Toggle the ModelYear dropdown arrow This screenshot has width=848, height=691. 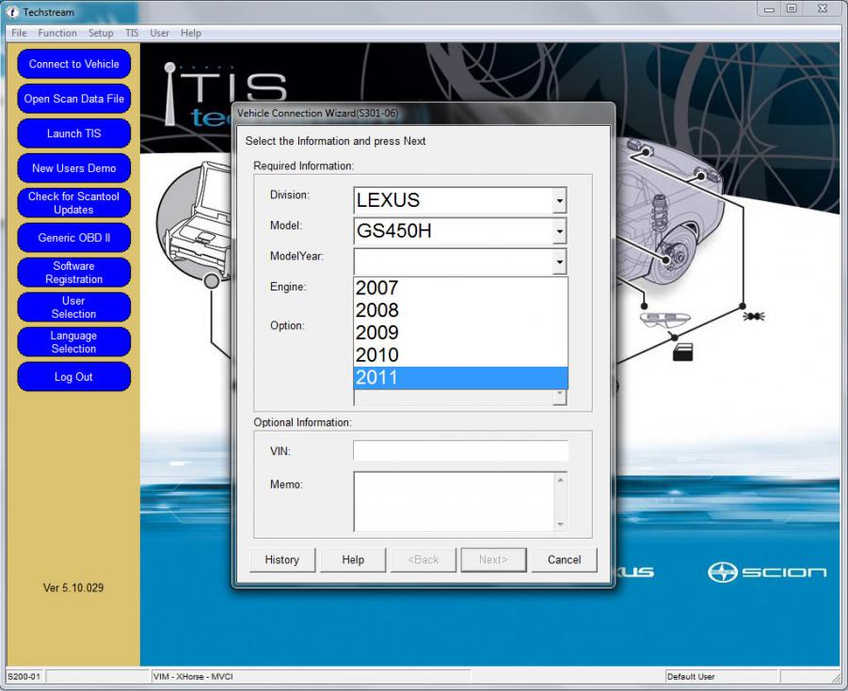click(560, 262)
